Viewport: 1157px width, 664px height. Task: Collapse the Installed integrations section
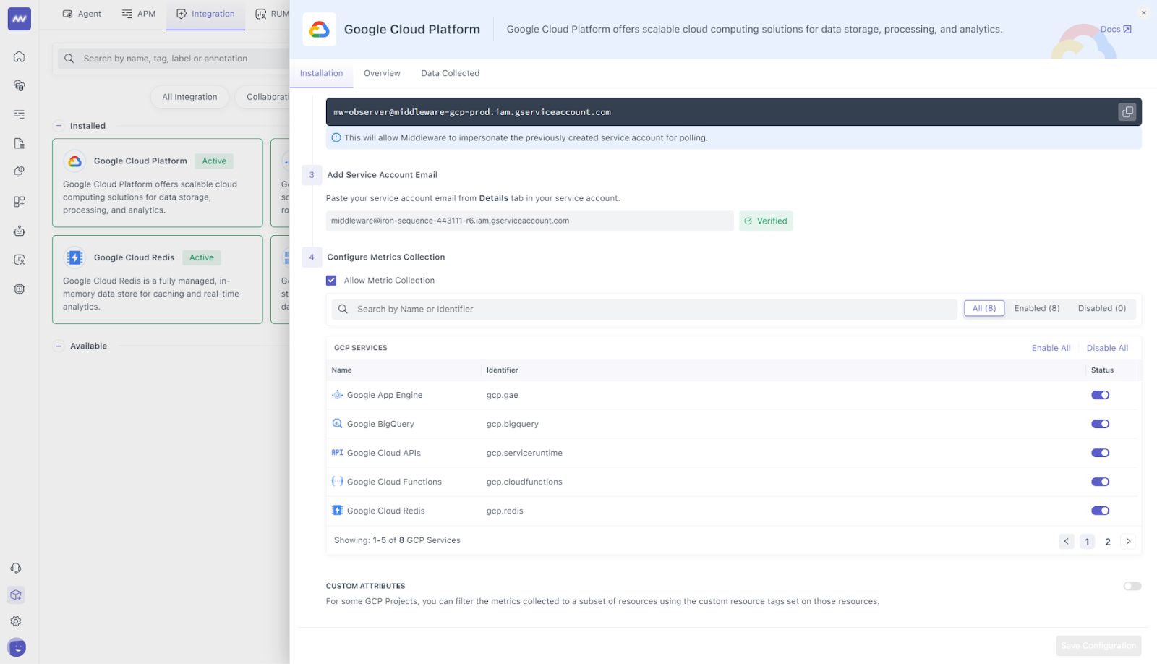click(58, 125)
